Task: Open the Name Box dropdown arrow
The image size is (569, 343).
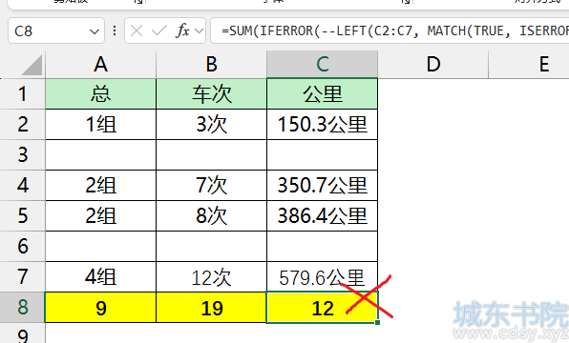Action: [x=95, y=31]
